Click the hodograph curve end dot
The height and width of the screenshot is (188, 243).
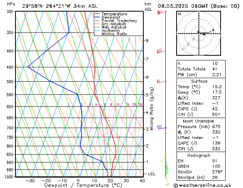[213, 30]
